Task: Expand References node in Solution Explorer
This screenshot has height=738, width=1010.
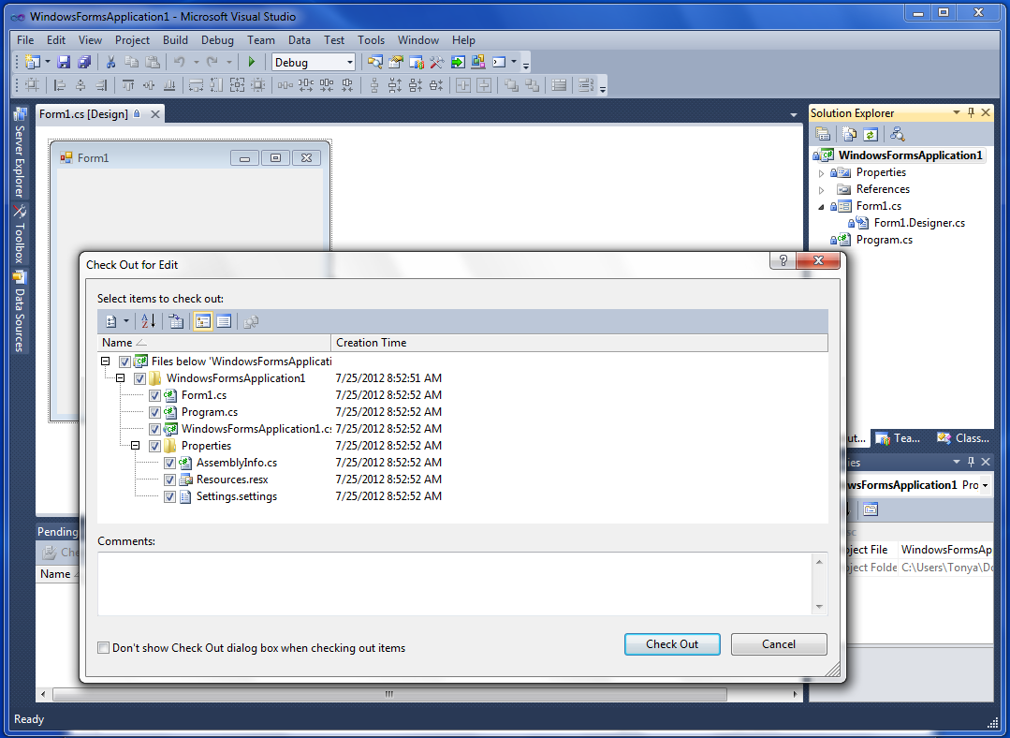Action: (822, 189)
